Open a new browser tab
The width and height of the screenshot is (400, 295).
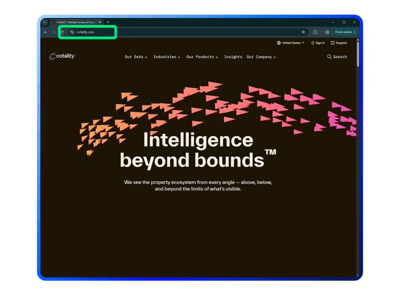[x=108, y=22]
